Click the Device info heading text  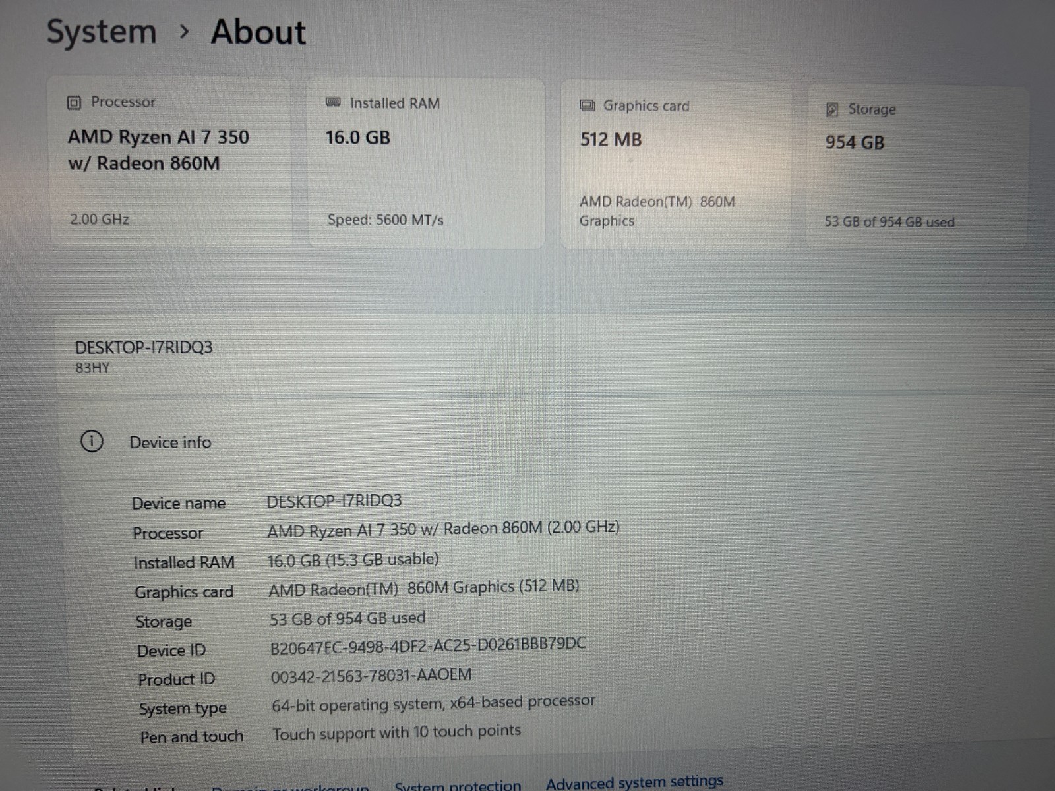(x=170, y=442)
